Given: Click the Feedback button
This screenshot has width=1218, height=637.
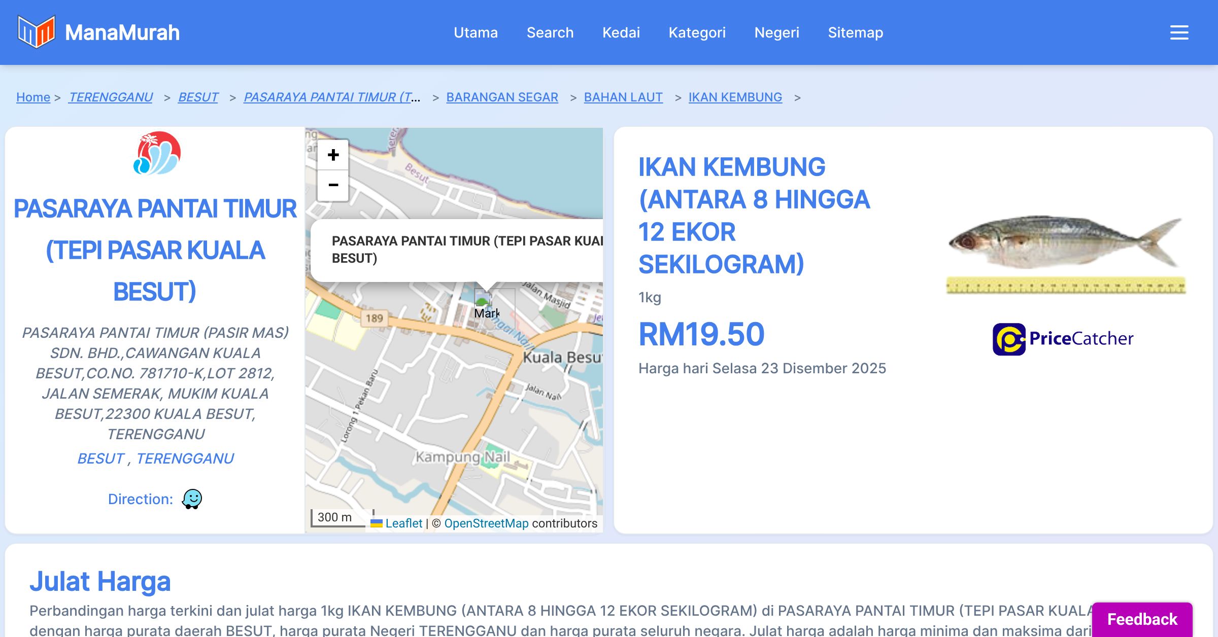Looking at the screenshot, I should point(1142,619).
